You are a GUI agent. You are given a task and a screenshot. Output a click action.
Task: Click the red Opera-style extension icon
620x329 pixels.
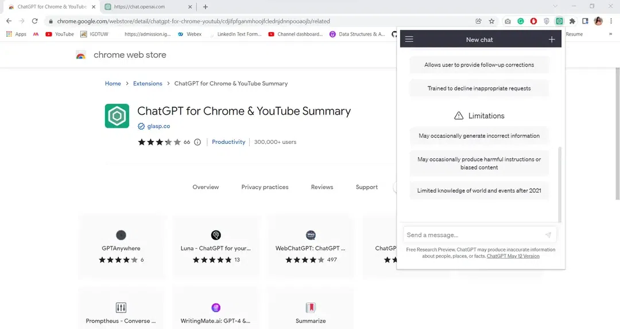click(x=533, y=21)
